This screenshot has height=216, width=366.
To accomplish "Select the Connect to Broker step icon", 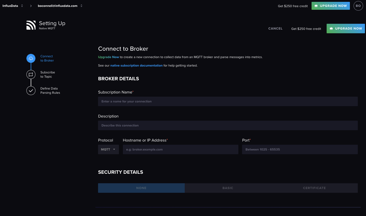I will 31,58.
